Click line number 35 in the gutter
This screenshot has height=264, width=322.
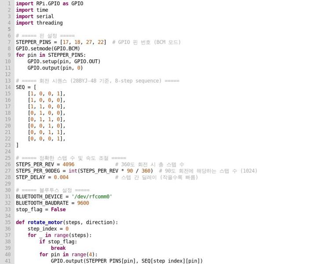point(8,222)
